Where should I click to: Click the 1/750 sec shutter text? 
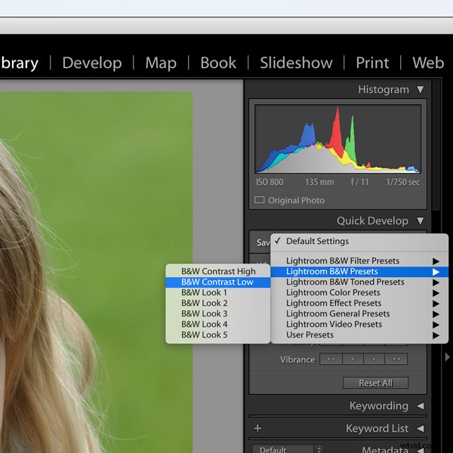coord(403,182)
